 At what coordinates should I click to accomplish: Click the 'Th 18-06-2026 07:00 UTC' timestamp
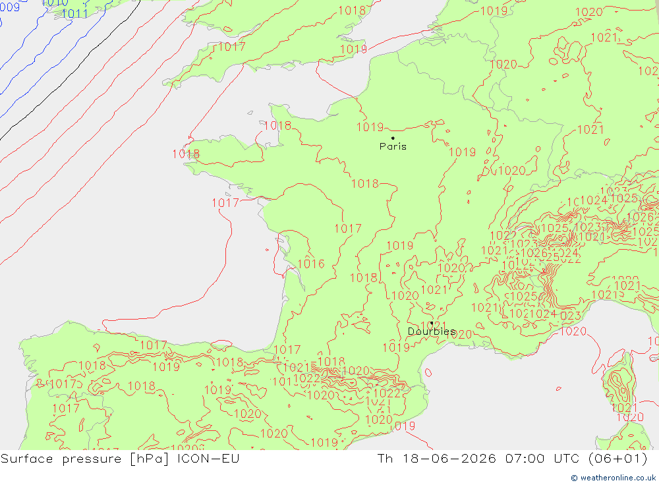(x=477, y=458)
